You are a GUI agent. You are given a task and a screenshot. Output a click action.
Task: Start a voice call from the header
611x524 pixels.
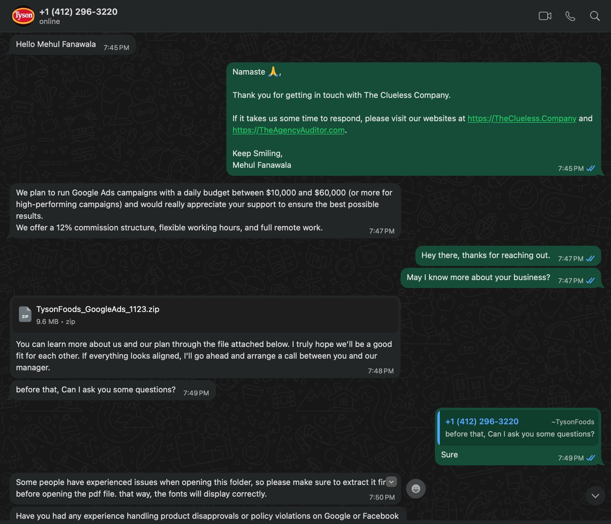pyautogui.click(x=570, y=16)
